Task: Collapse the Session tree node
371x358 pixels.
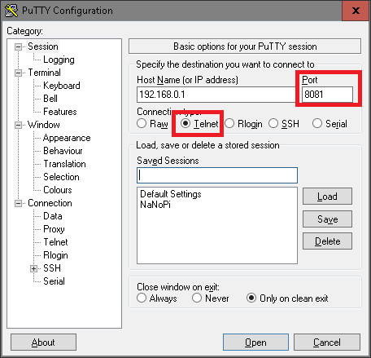Action: (18, 46)
